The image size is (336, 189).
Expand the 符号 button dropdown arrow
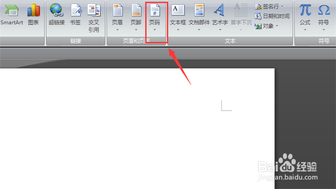[324, 30]
